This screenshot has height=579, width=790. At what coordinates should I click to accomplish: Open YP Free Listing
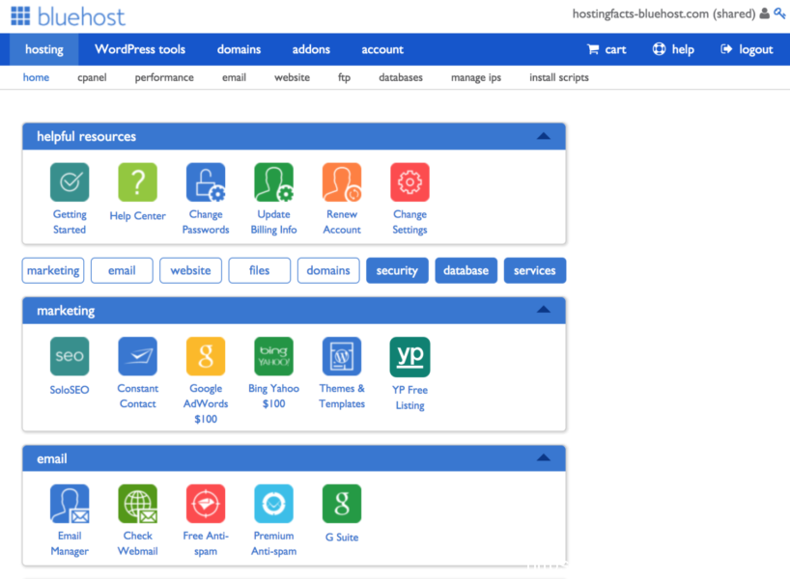(x=409, y=356)
